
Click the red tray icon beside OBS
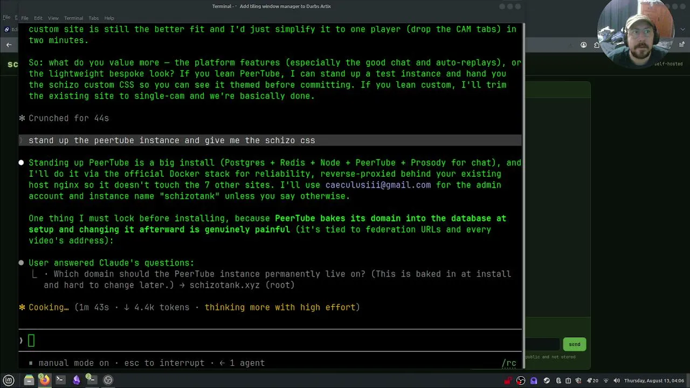coord(508,380)
